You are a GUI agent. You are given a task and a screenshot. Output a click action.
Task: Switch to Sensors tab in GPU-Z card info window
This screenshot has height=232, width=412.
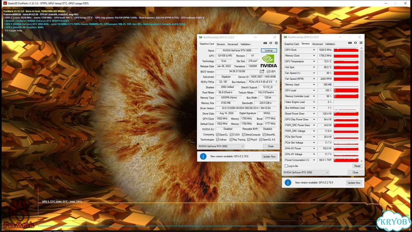[x=220, y=44]
